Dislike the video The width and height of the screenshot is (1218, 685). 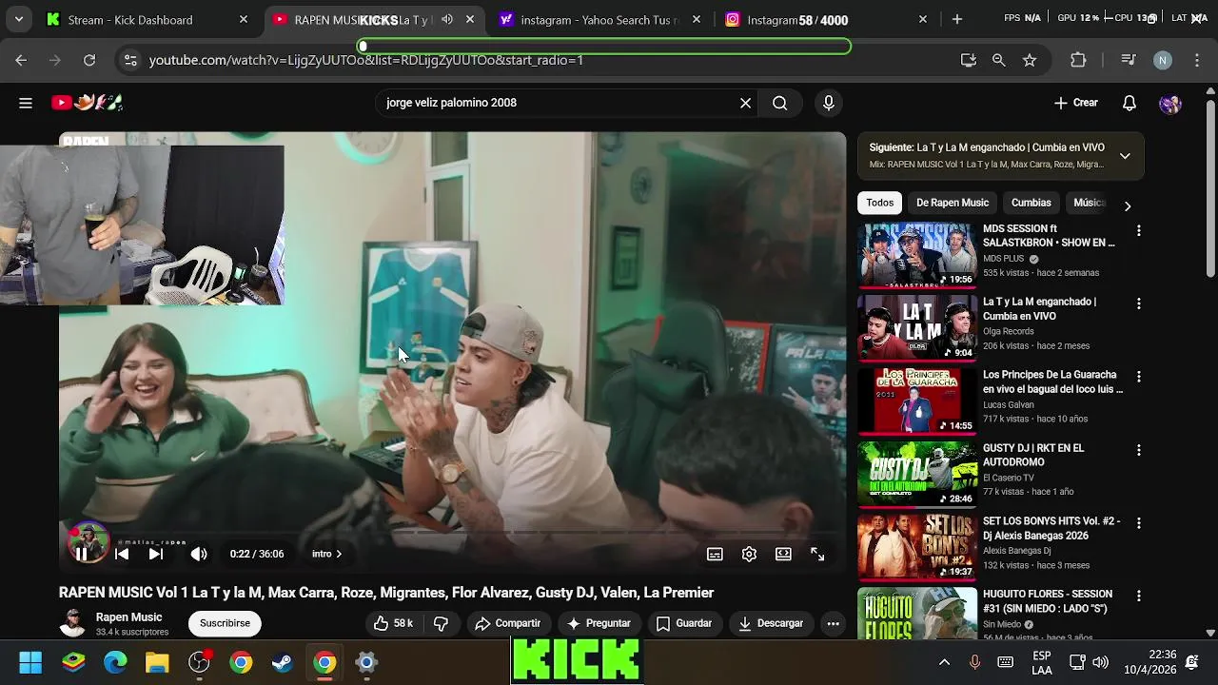click(x=441, y=623)
